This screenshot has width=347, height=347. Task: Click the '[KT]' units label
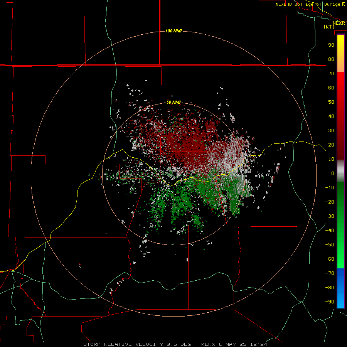tap(329, 27)
